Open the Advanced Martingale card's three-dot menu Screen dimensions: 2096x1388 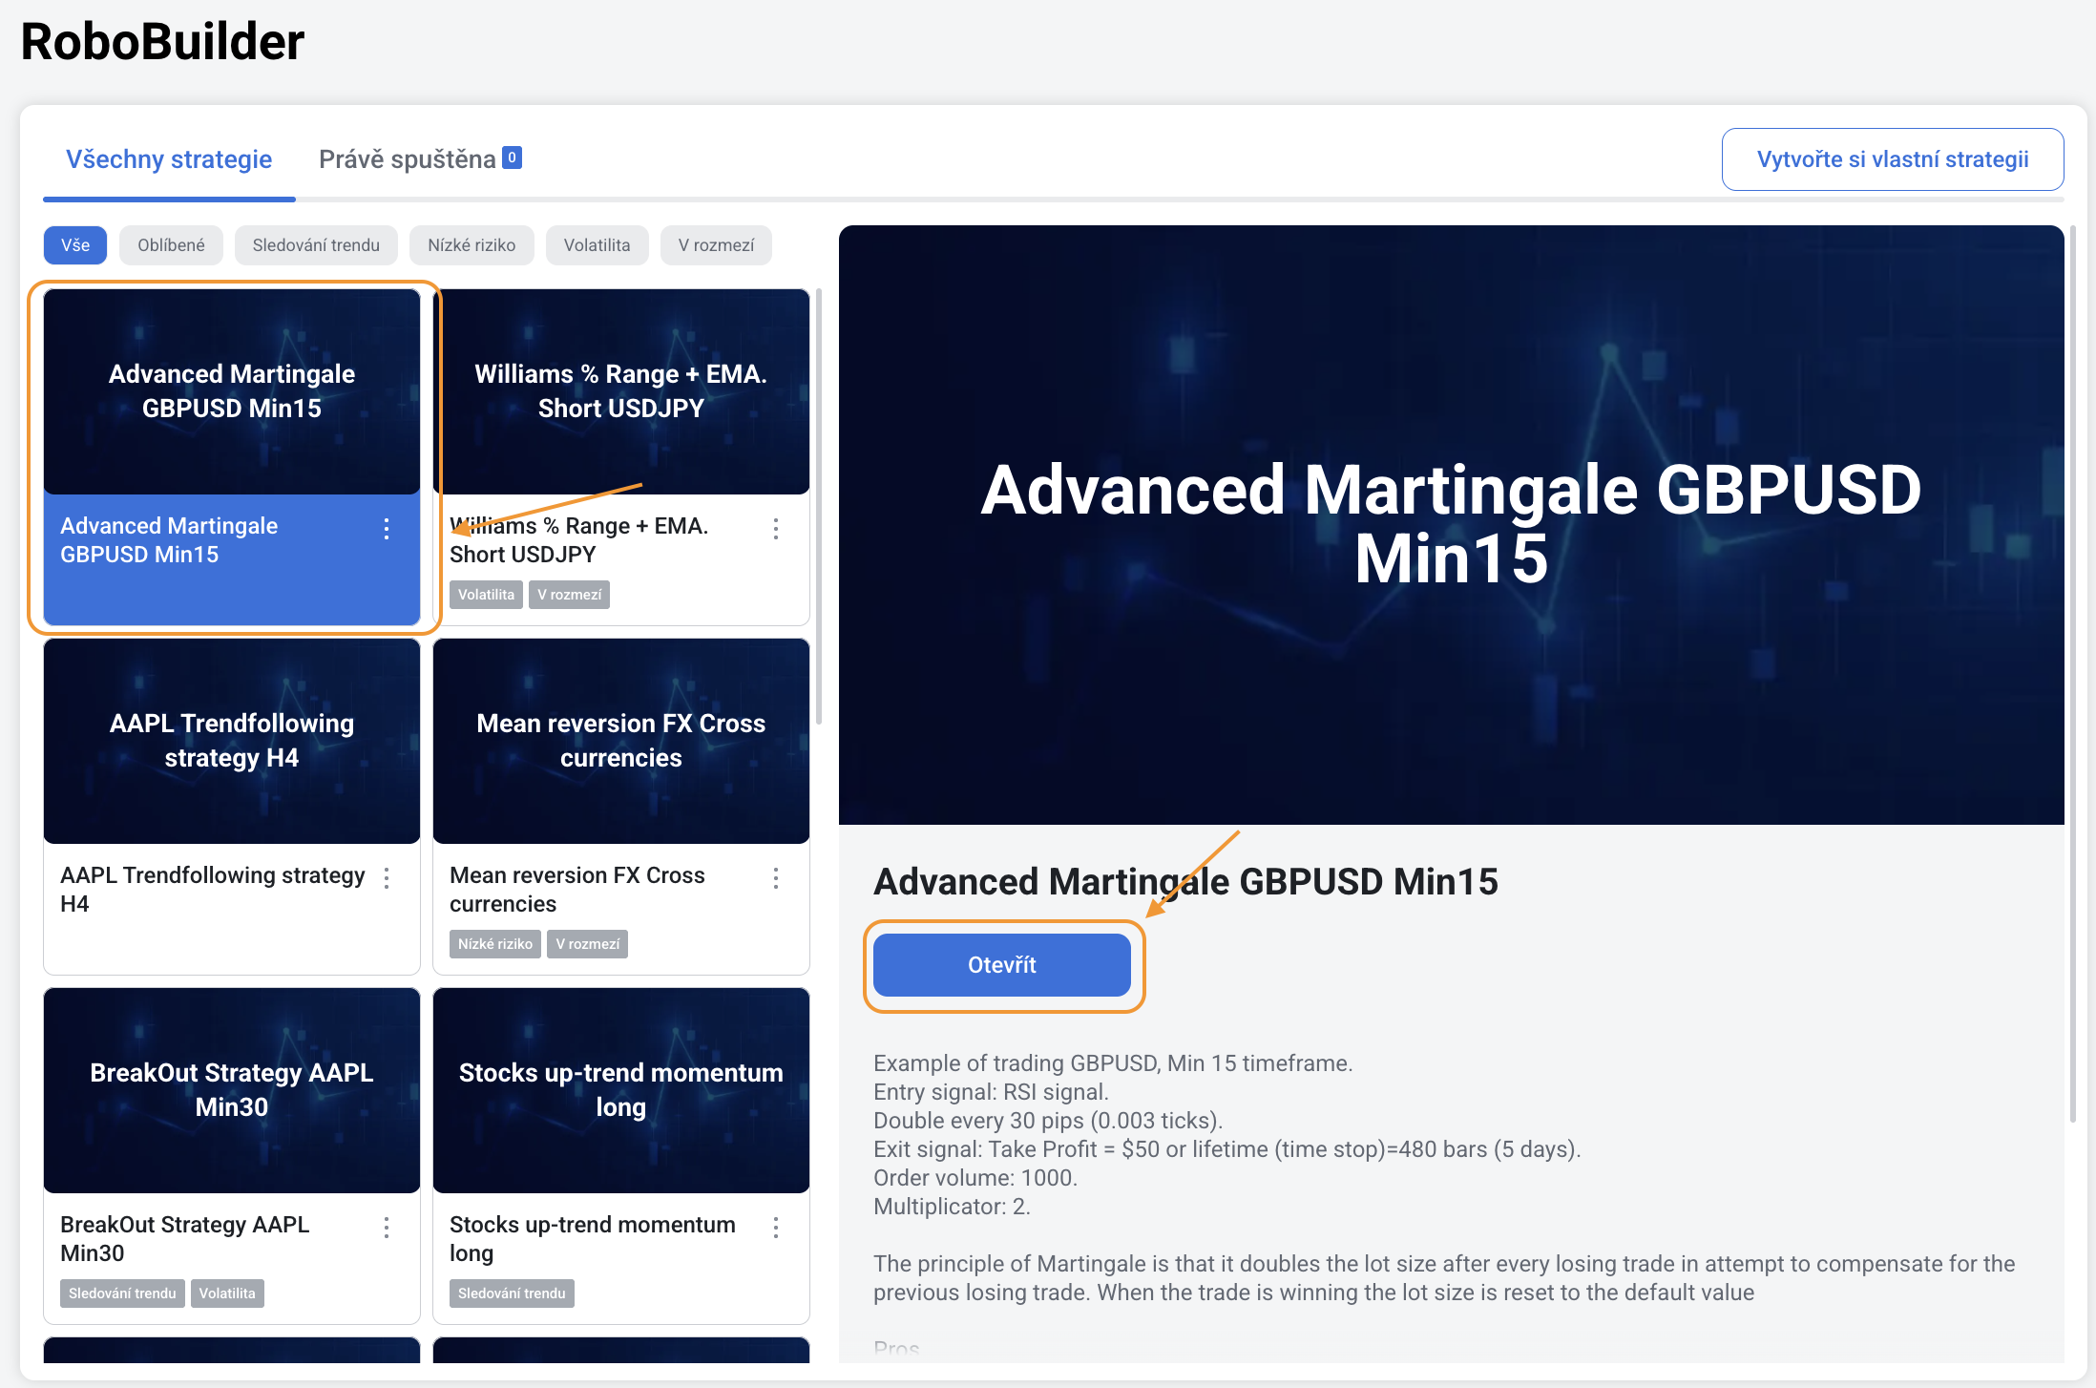coord(387,529)
